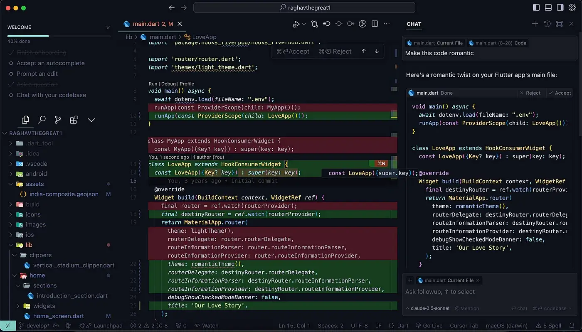The height and width of the screenshot is (332, 582).
Task: Open the Split Editor icon
Action: [375, 24]
